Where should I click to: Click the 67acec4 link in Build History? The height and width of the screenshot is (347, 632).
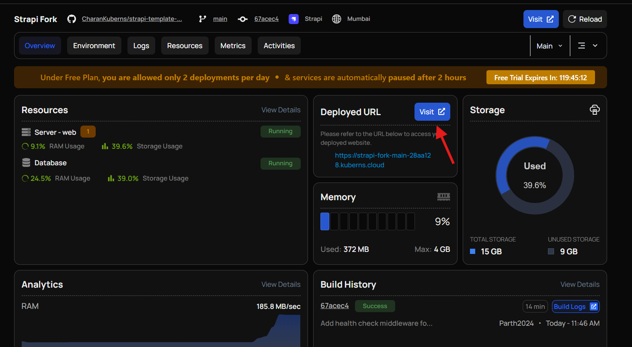(x=334, y=306)
